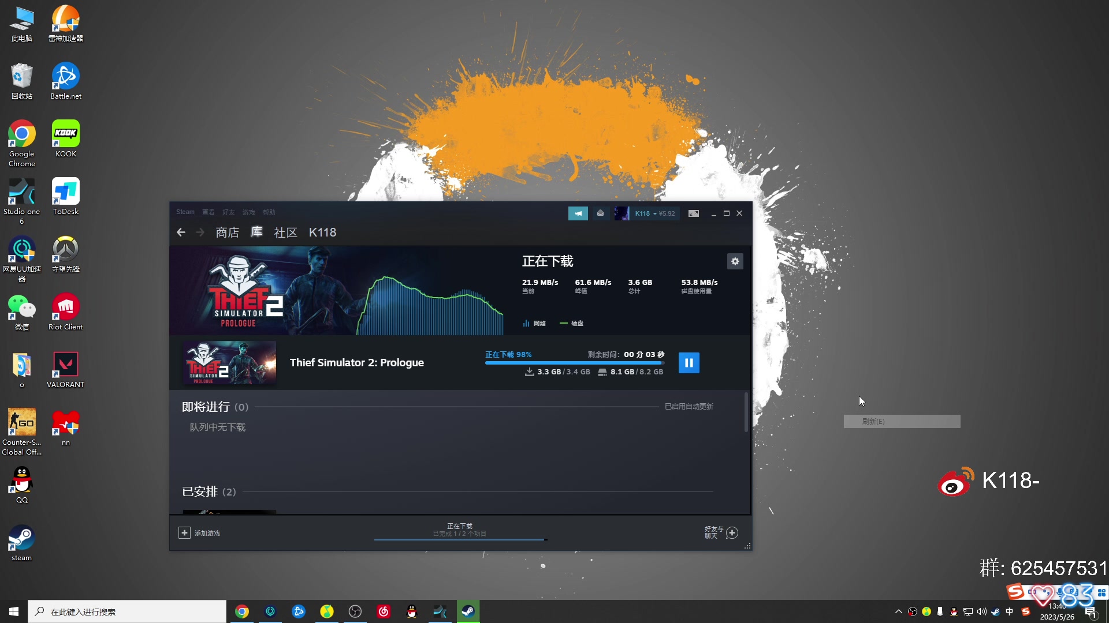1109x623 pixels.
Task: Go forward with Steam forward arrow
Action: coord(200,232)
